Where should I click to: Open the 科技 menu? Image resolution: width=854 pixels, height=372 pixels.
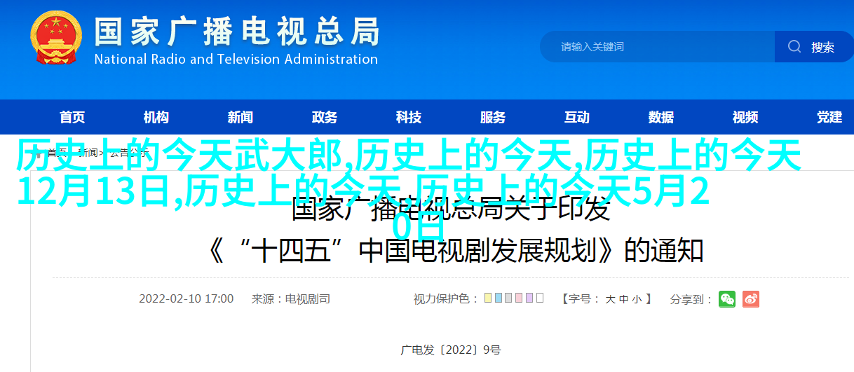(x=408, y=117)
